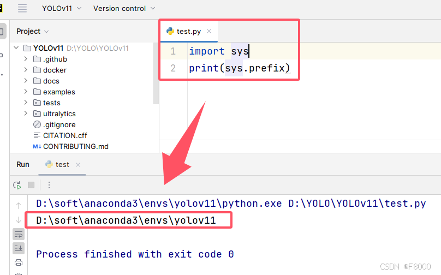Click the examples folder icon

coord(37,92)
